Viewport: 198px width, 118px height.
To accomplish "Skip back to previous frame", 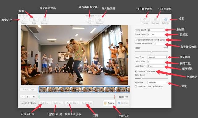I will click(23, 97).
